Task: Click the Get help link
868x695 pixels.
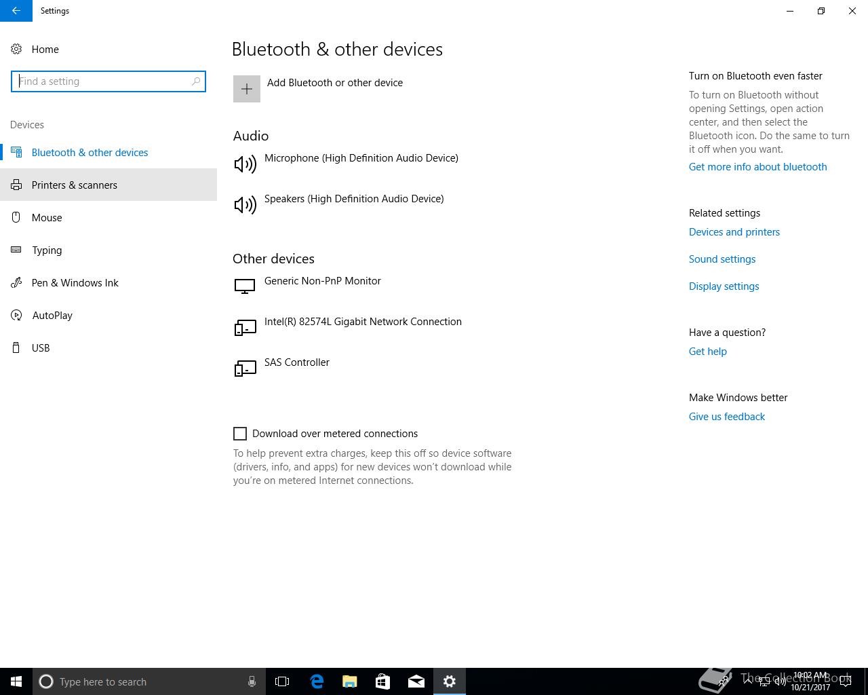Action: point(708,352)
